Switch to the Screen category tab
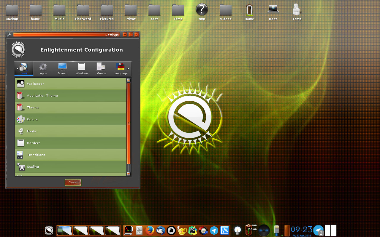Viewport: 380px width, 237px height. 62,69
